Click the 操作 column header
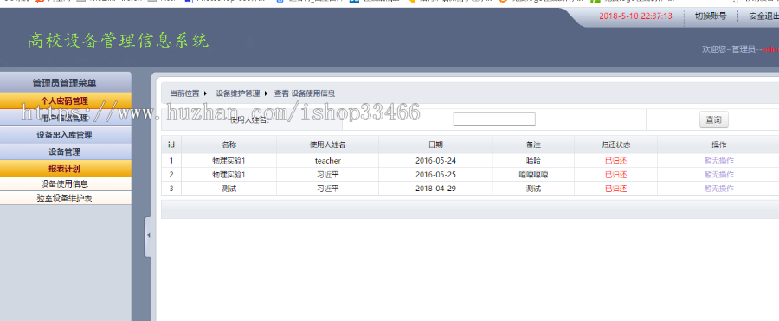 coord(719,144)
